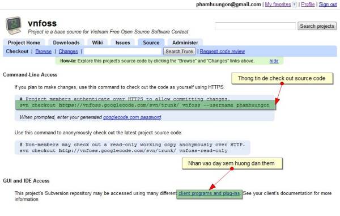Click the Search projects button
340x216 pixels.
point(317,26)
